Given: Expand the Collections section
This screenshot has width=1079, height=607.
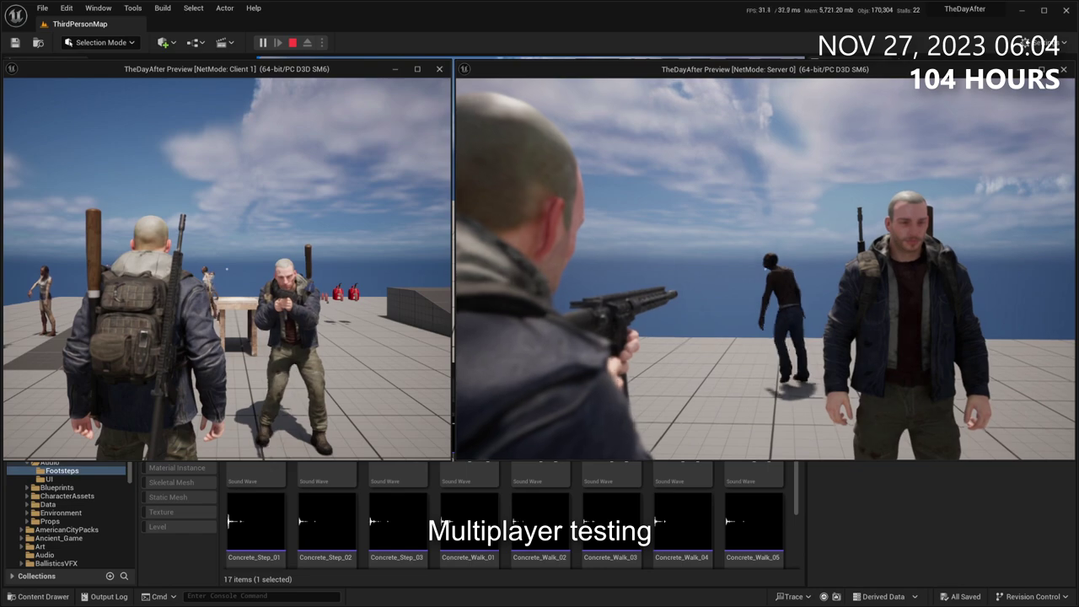Looking at the screenshot, I should pos(12,576).
